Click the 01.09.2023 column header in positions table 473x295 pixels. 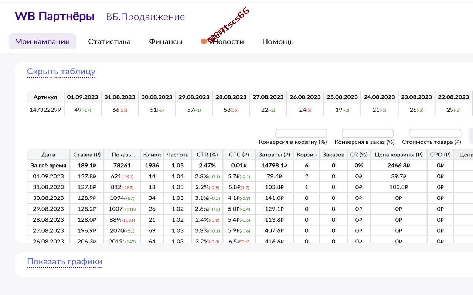point(83,97)
